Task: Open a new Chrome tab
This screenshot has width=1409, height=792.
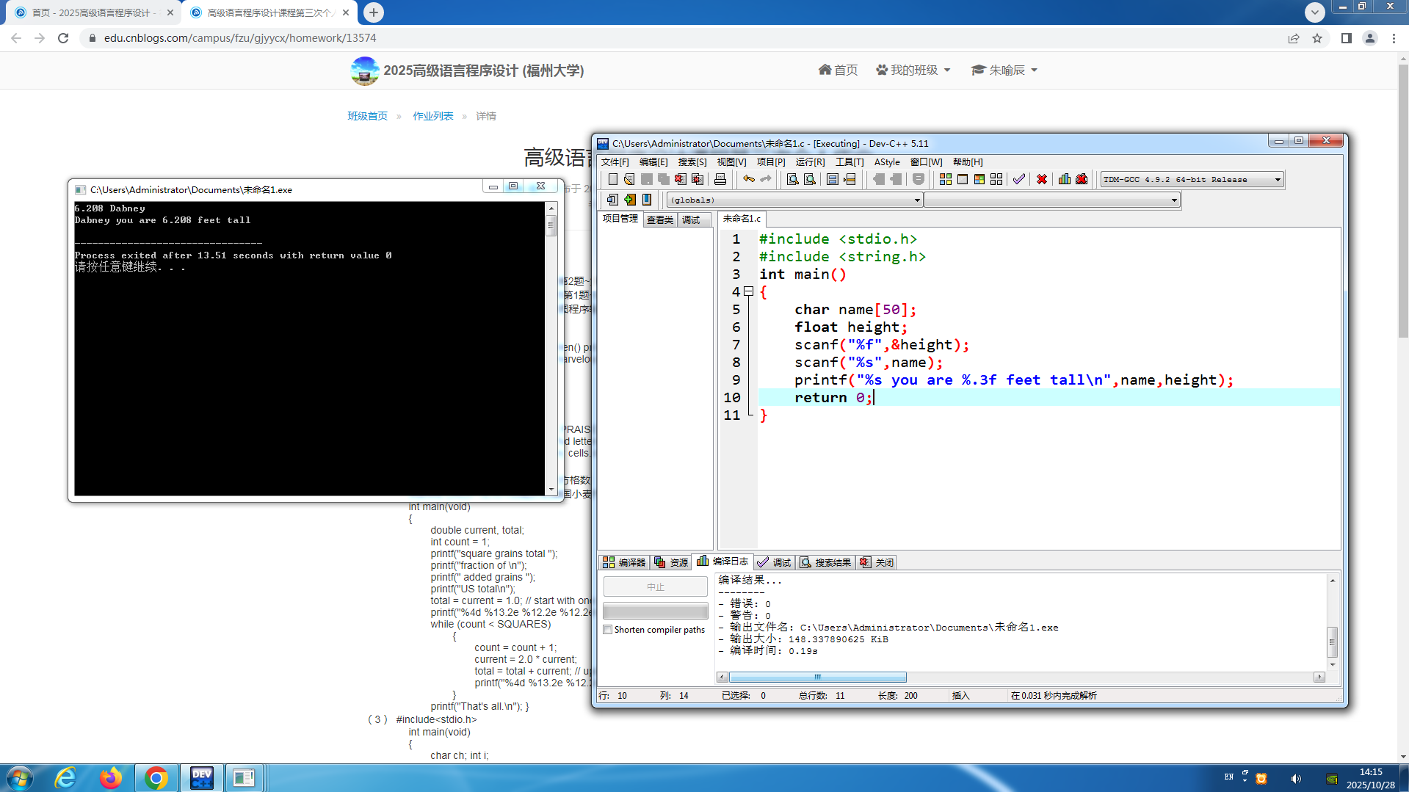Action: [x=374, y=12]
